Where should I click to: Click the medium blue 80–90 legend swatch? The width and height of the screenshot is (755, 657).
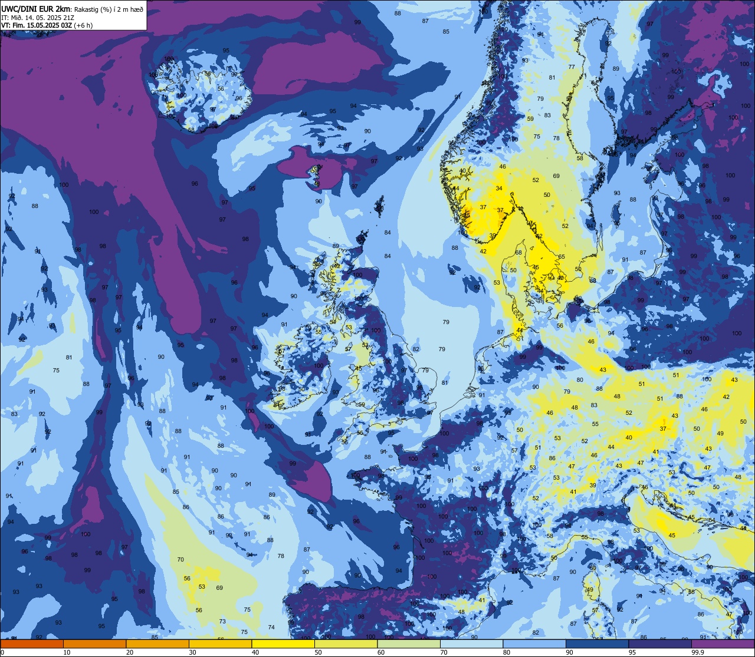[534, 643]
